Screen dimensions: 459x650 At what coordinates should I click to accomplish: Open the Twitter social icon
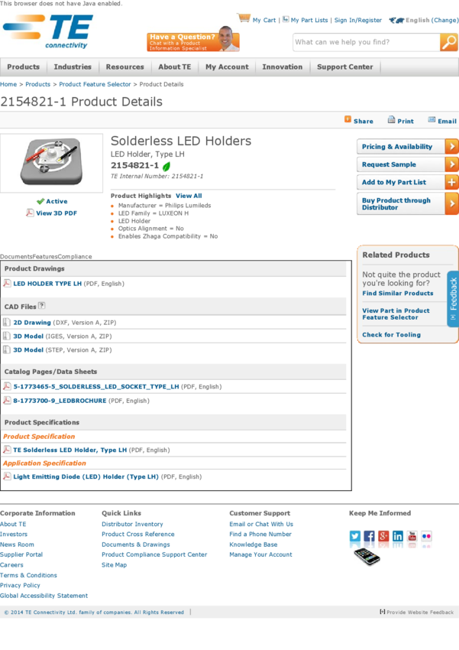354,536
